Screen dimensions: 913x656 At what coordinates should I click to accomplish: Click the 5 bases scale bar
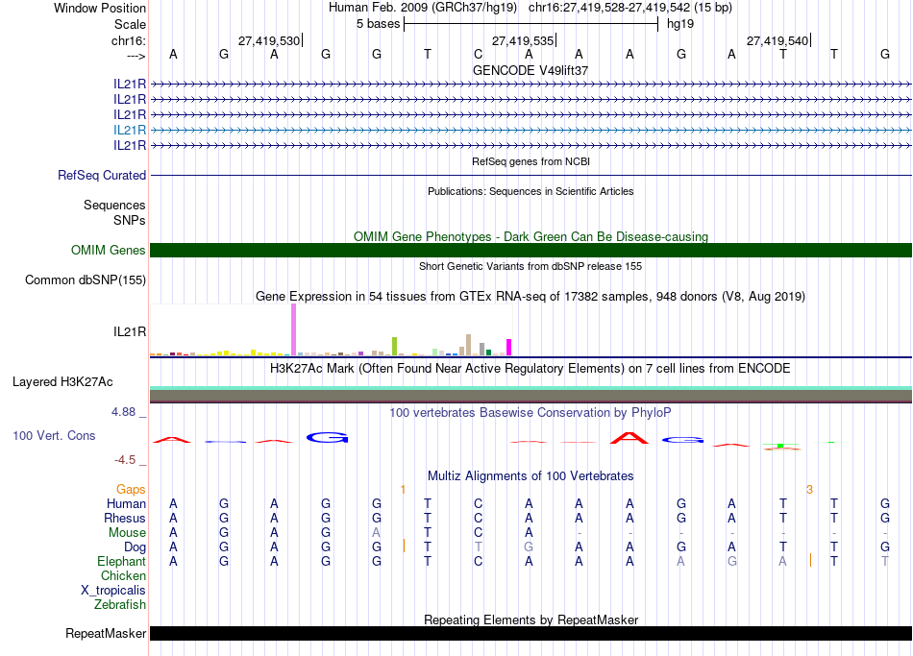coord(531,24)
